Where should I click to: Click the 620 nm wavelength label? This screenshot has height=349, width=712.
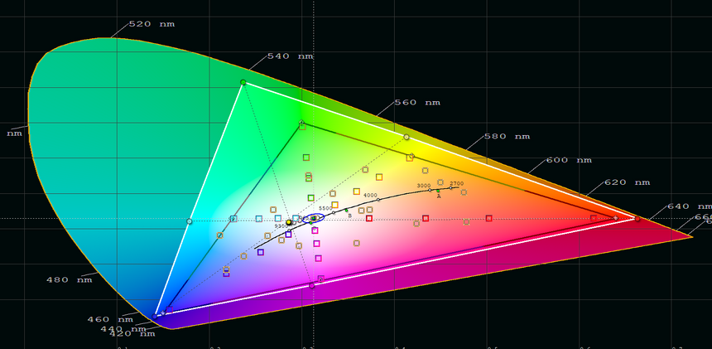pos(627,182)
